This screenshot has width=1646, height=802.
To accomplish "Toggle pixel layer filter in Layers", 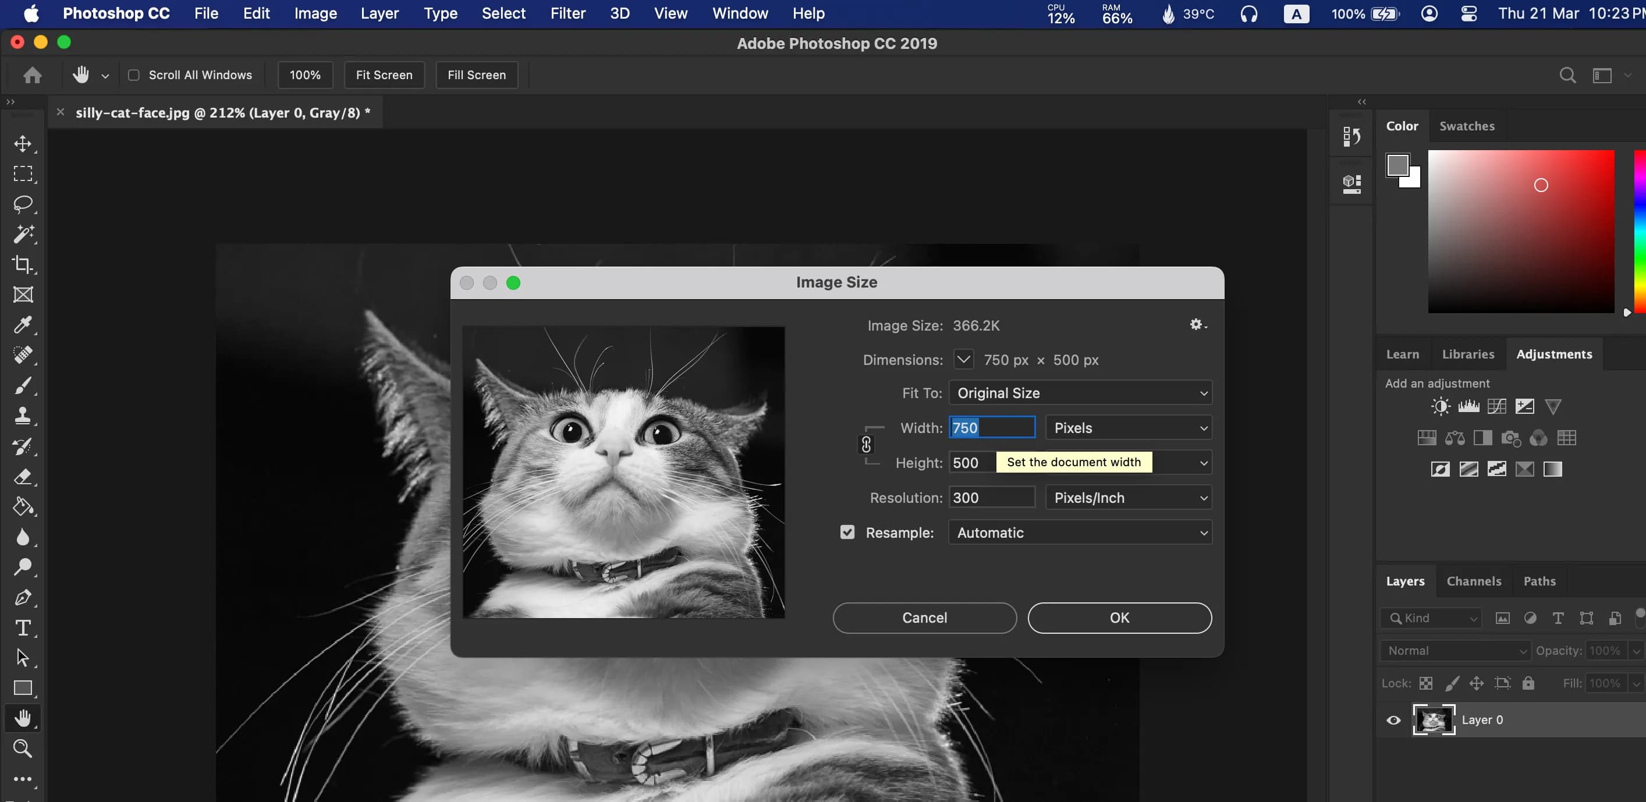I will (1502, 618).
